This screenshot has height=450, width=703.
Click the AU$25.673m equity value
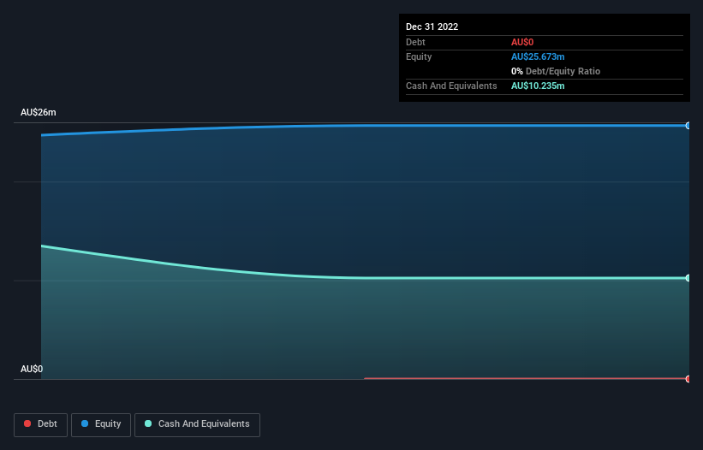click(x=538, y=56)
